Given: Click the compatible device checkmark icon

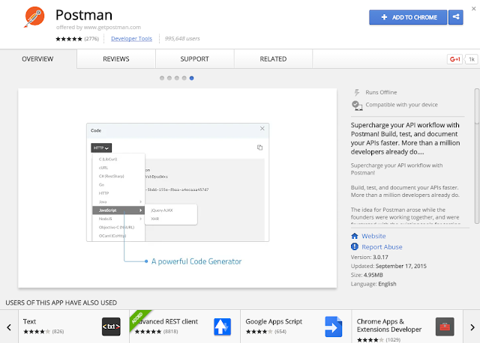Looking at the screenshot, I should [x=357, y=106].
